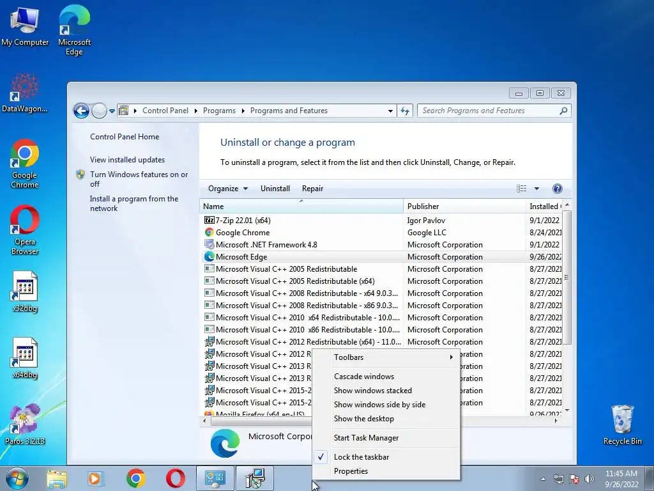Sort by the Publisher column header
This screenshot has width=654, height=491.
click(x=465, y=207)
